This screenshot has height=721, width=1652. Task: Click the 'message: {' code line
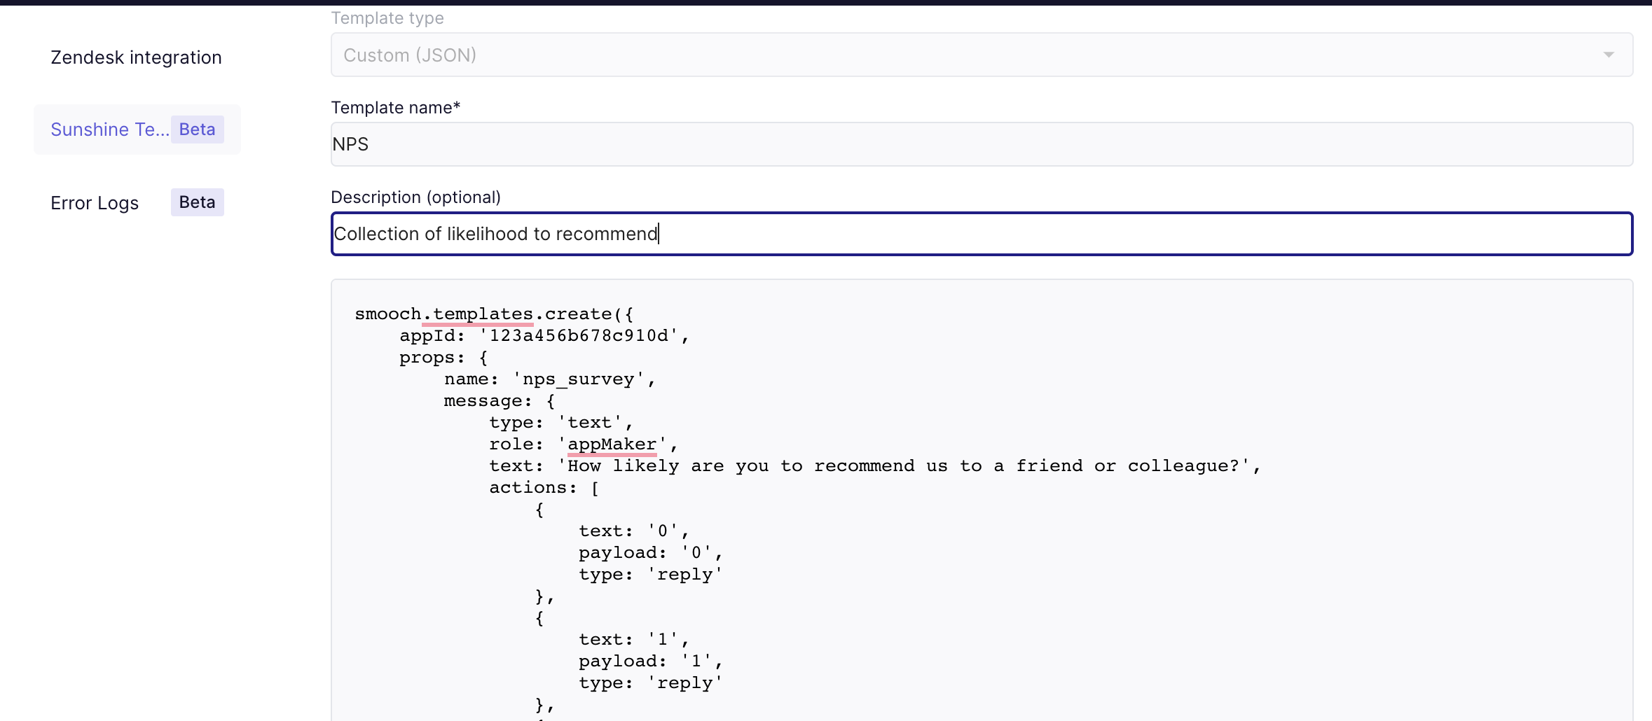(500, 401)
